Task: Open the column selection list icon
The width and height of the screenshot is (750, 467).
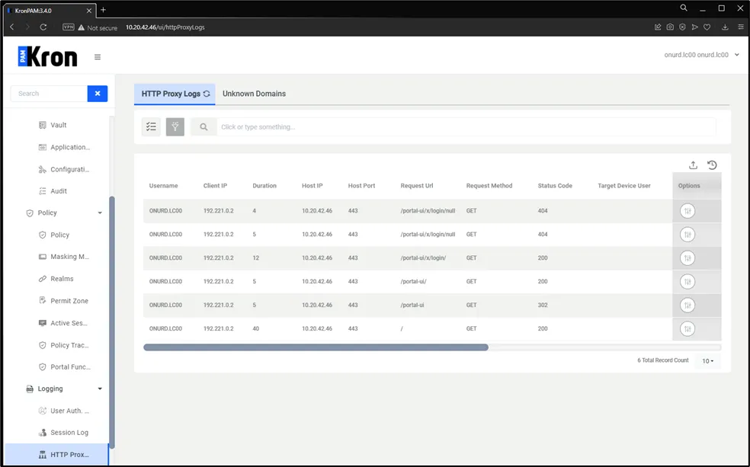Action: click(151, 126)
